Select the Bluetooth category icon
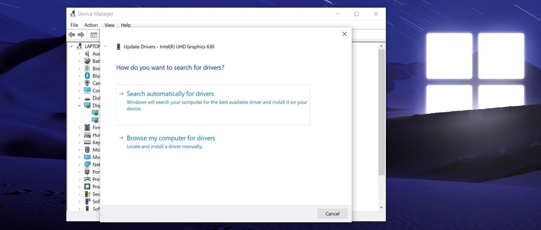541x230 pixels. click(x=87, y=76)
